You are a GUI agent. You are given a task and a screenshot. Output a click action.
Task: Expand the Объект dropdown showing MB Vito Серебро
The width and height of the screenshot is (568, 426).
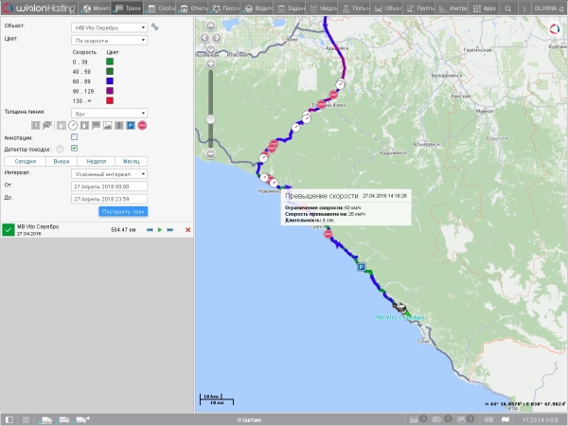109,27
